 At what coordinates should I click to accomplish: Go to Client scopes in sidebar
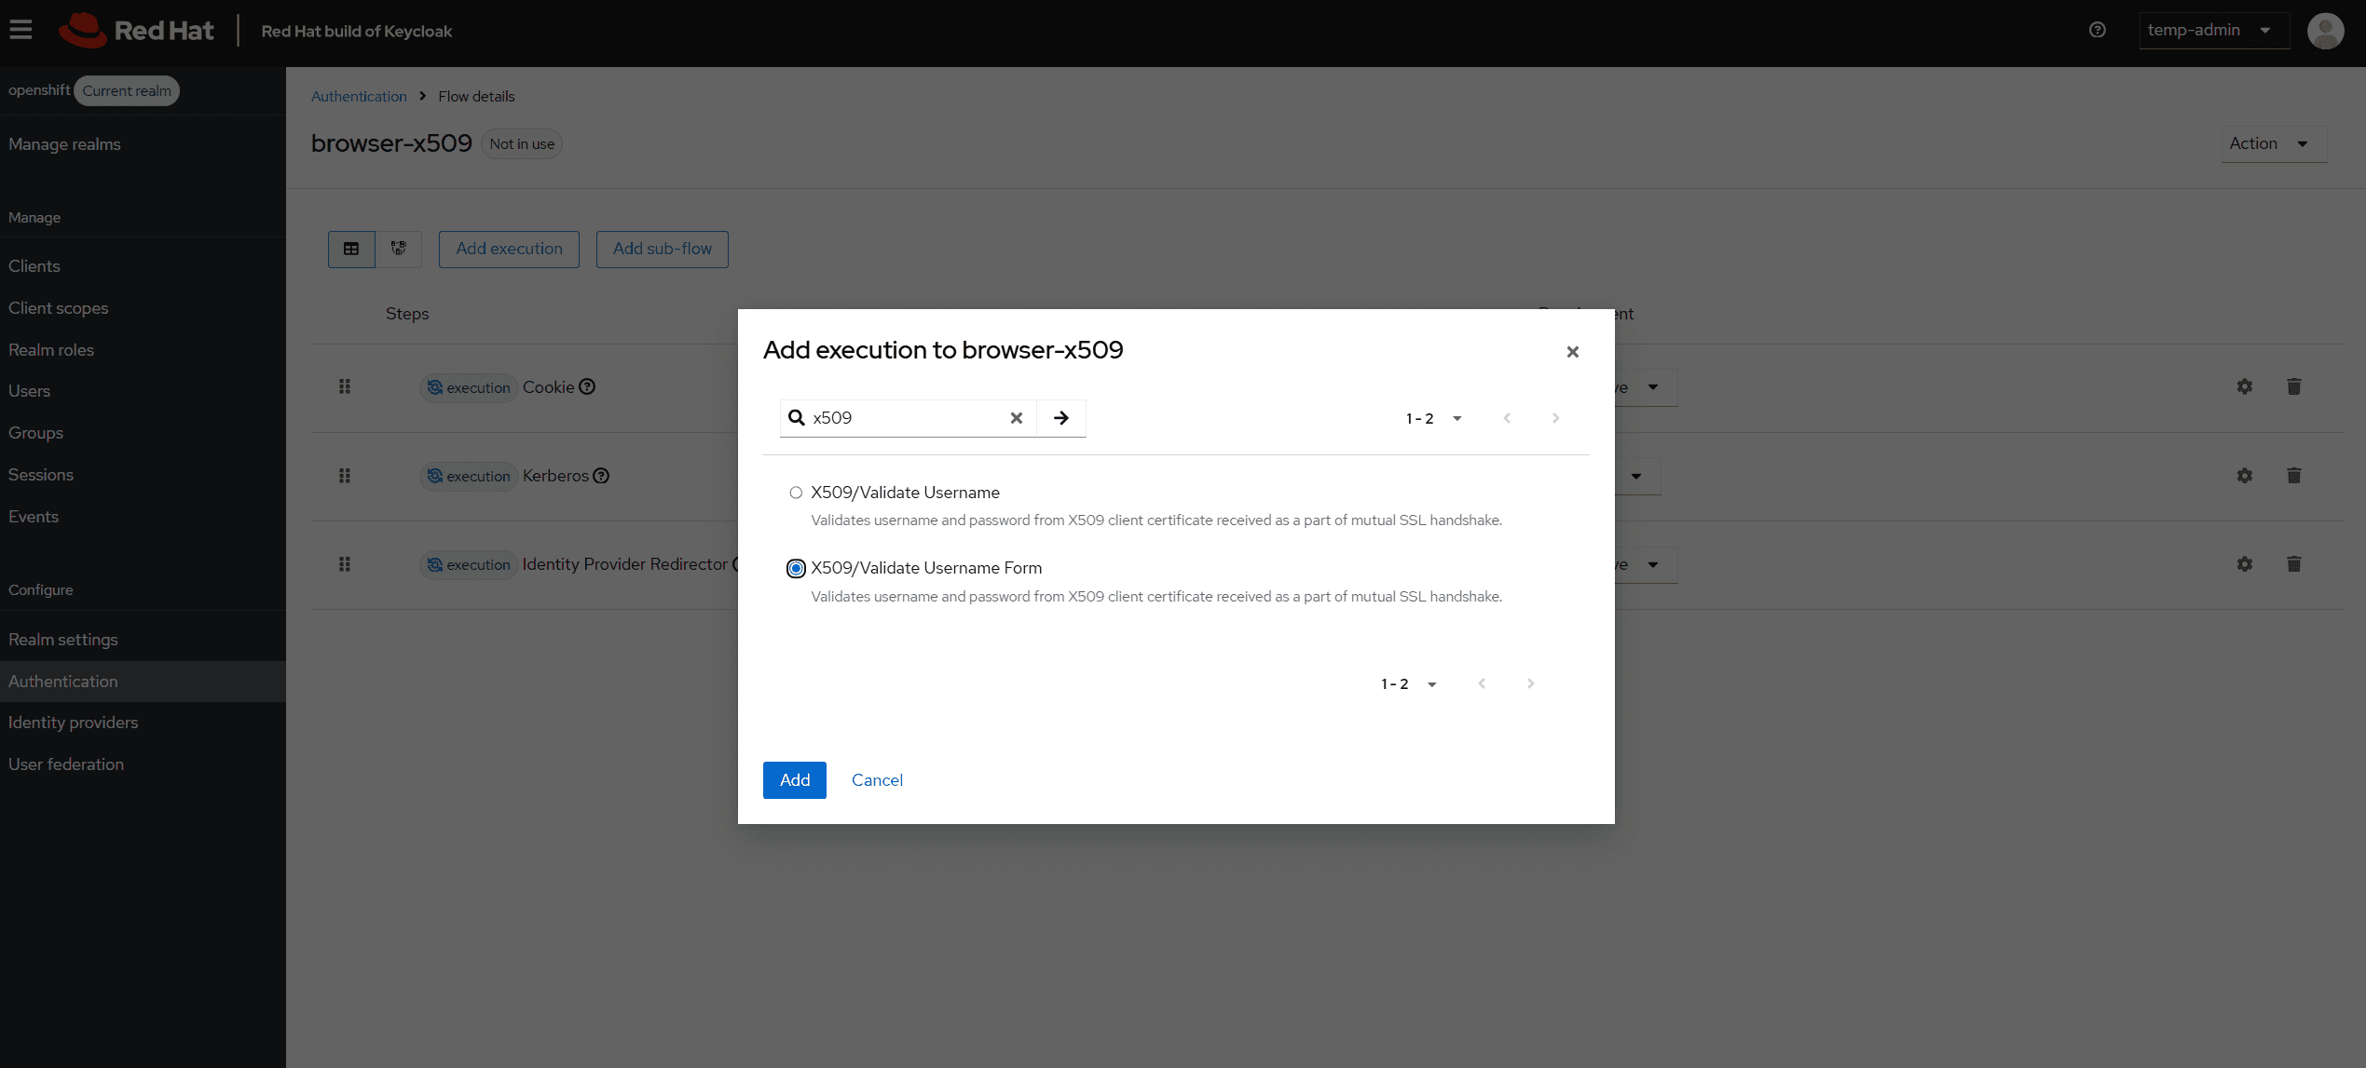(58, 308)
